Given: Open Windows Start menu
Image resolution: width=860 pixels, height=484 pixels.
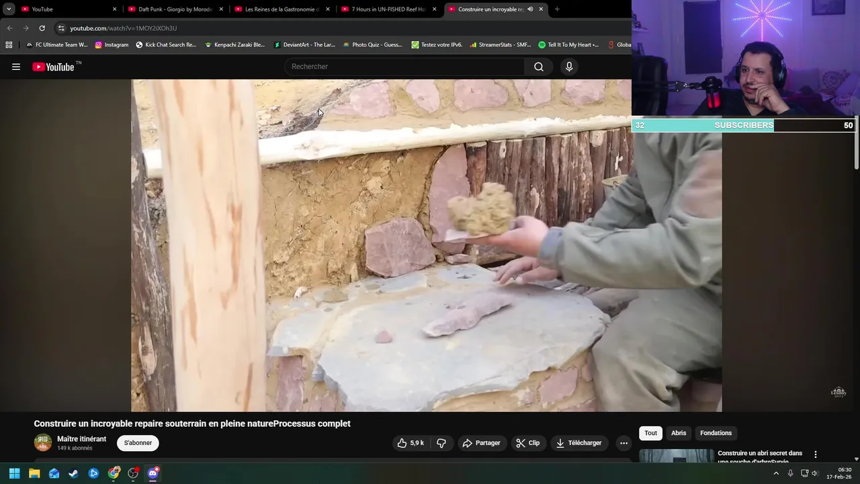Looking at the screenshot, I should [x=14, y=473].
